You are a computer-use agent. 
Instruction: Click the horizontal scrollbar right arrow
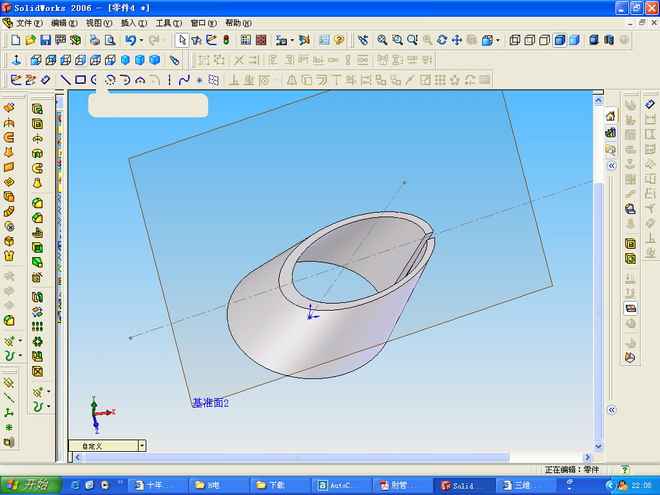[587, 457]
